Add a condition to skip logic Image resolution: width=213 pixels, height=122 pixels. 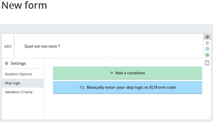pyautogui.click(x=128, y=73)
